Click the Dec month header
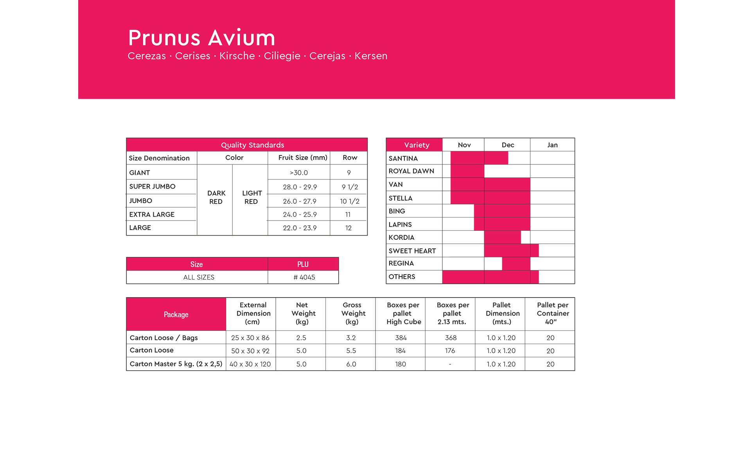The height and width of the screenshot is (476, 751). [508, 145]
